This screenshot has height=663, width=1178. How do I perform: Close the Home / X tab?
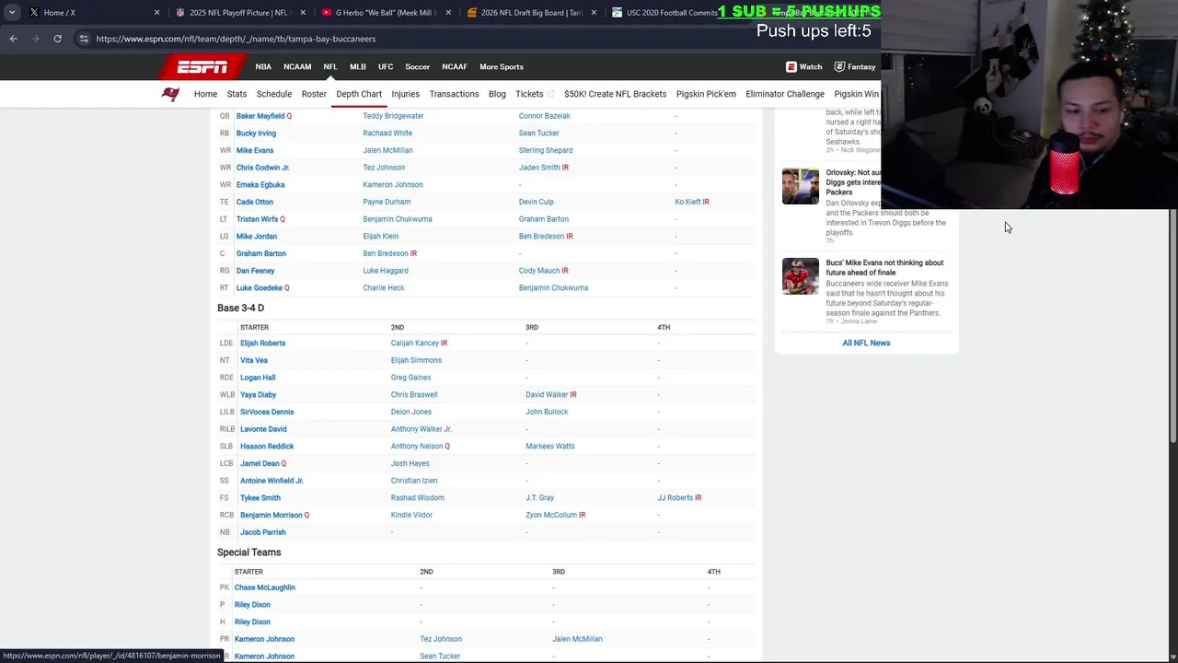[156, 13]
